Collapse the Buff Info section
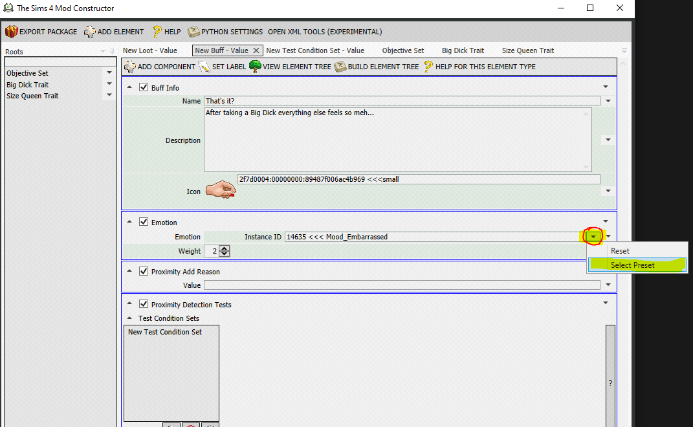This screenshot has height=427, width=693. point(129,87)
